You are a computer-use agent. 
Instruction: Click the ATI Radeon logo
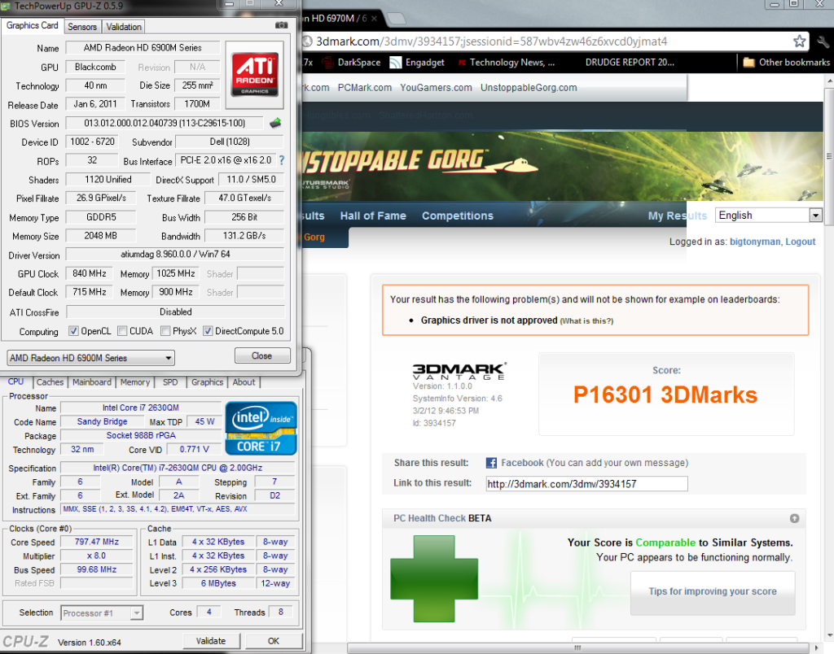[x=255, y=75]
